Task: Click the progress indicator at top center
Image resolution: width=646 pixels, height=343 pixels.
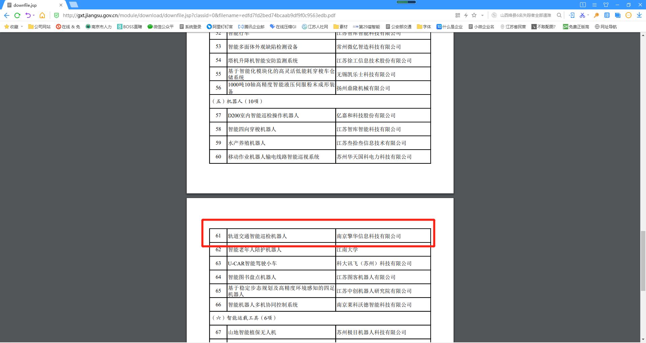Action: coord(406,2)
